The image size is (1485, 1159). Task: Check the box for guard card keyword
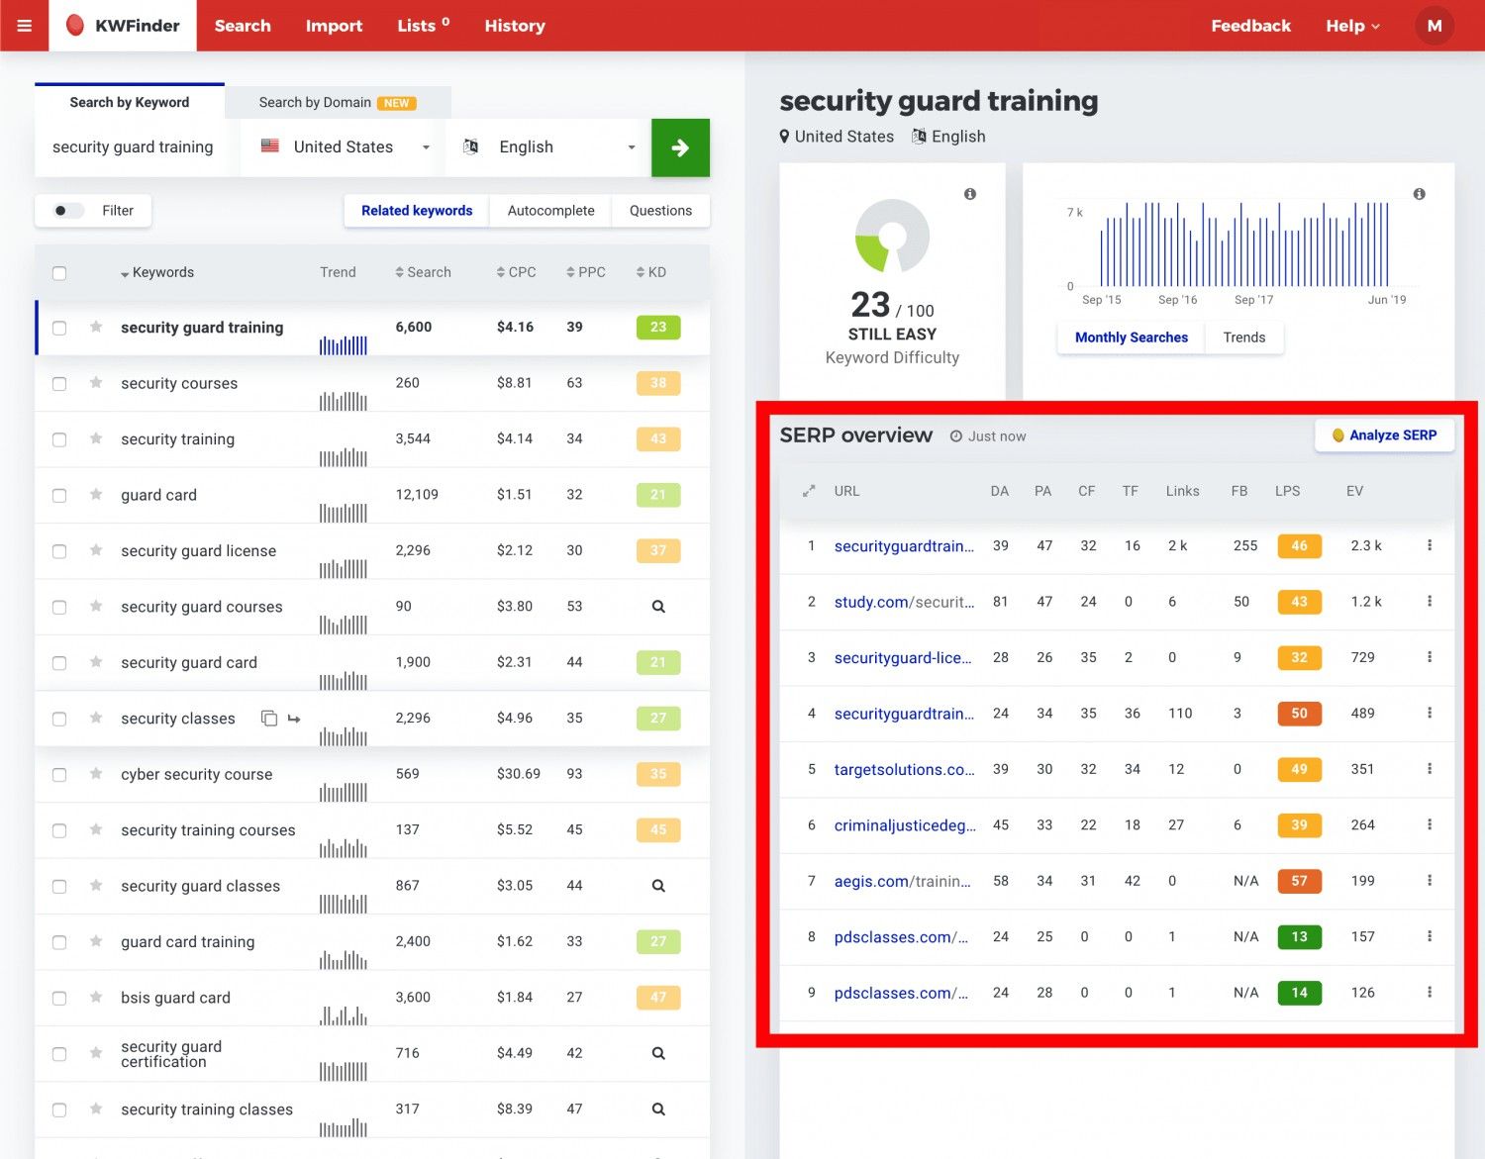point(59,495)
